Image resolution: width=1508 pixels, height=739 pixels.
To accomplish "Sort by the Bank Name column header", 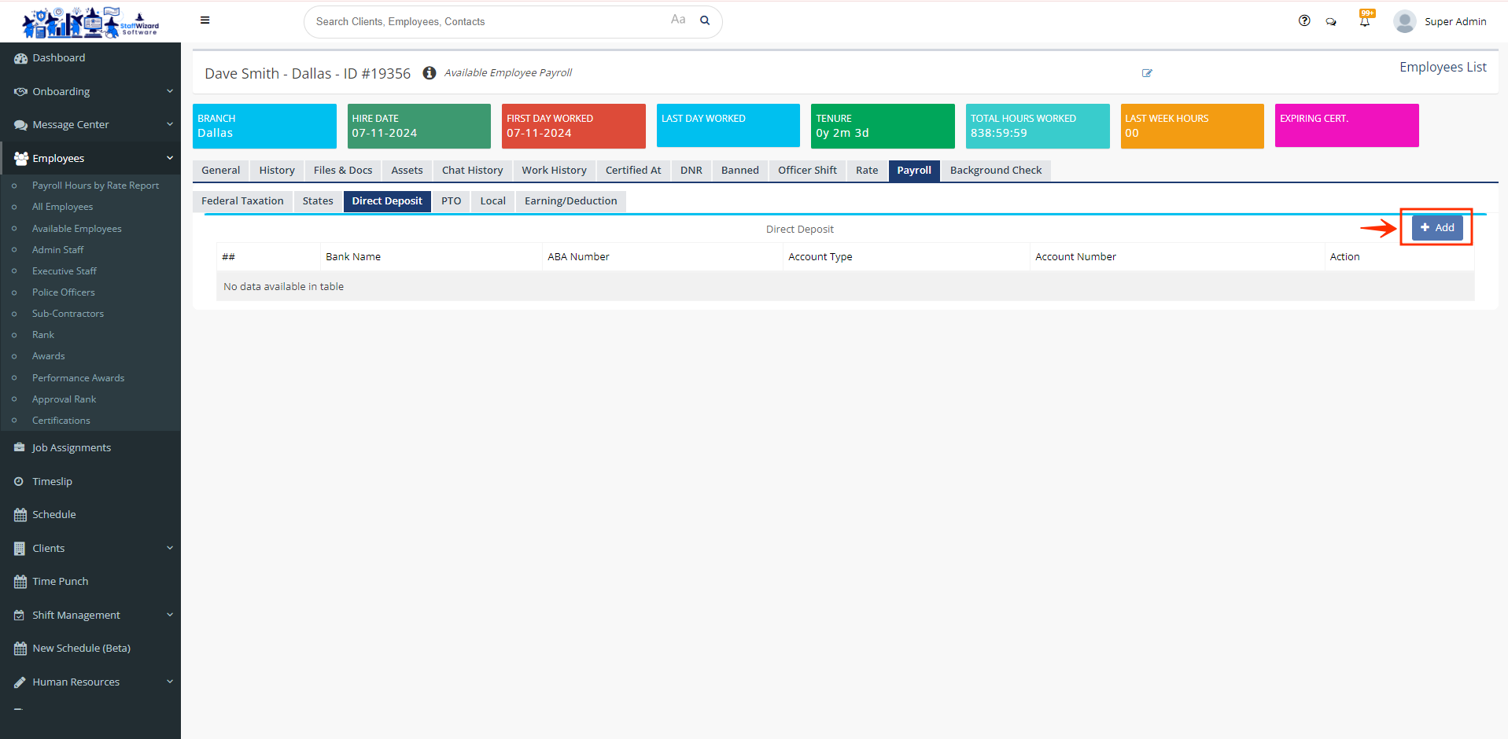I will 353,257.
